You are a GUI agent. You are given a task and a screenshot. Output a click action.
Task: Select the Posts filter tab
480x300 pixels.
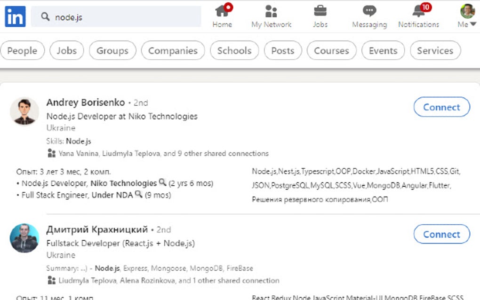click(283, 51)
